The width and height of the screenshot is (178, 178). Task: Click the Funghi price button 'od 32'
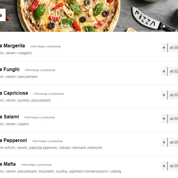[173, 71]
